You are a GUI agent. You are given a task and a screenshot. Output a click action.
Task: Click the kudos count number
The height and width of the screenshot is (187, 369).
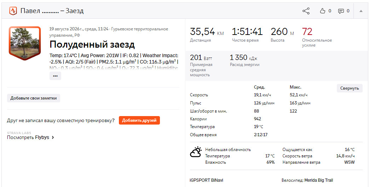coord(330,11)
